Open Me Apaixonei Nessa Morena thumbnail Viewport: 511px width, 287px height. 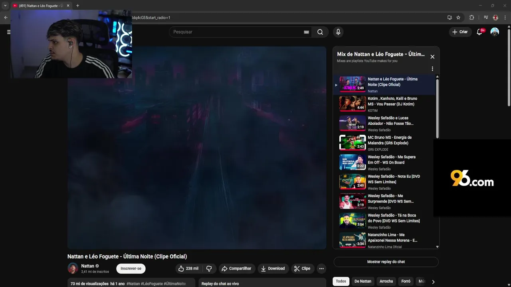(353, 240)
